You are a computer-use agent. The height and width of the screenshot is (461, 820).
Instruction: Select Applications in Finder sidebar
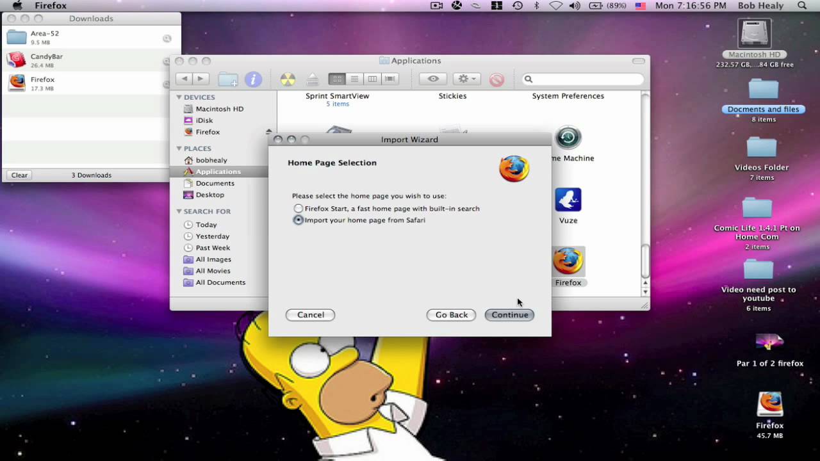(x=219, y=172)
